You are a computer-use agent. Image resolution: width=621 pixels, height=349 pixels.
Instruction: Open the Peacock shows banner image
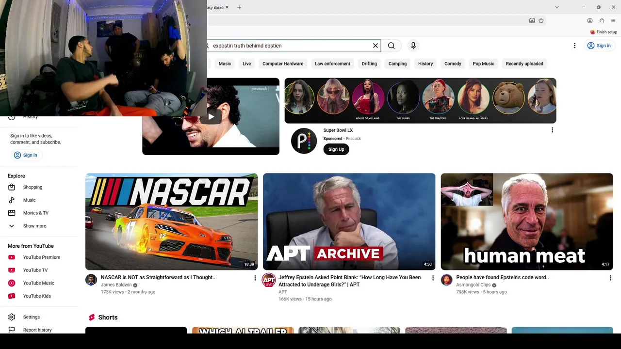[420, 101]
